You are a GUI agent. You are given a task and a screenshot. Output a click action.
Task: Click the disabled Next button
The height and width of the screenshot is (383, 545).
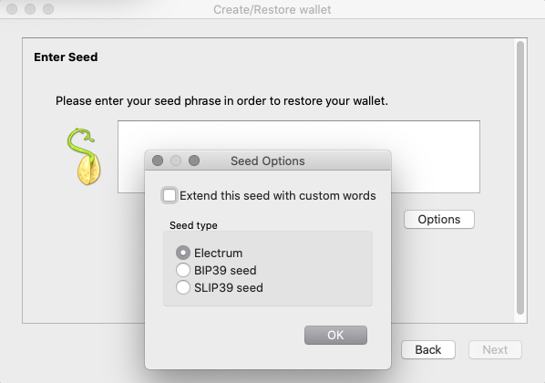(495, 349)
